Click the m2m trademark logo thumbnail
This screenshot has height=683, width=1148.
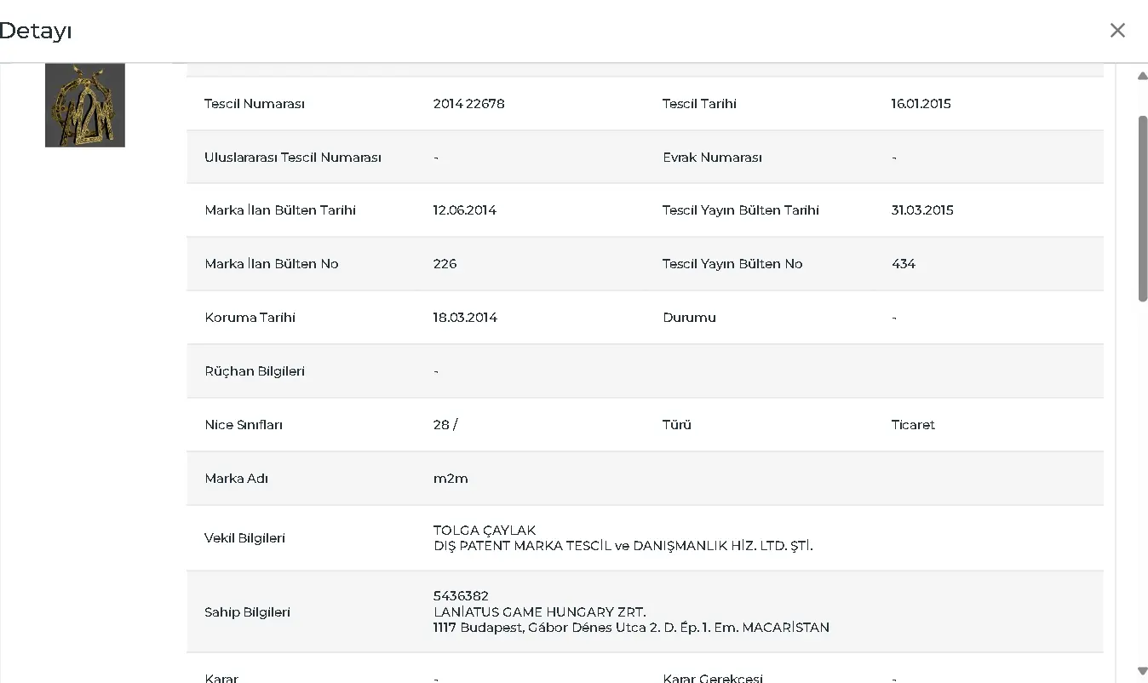pos(85,105)
